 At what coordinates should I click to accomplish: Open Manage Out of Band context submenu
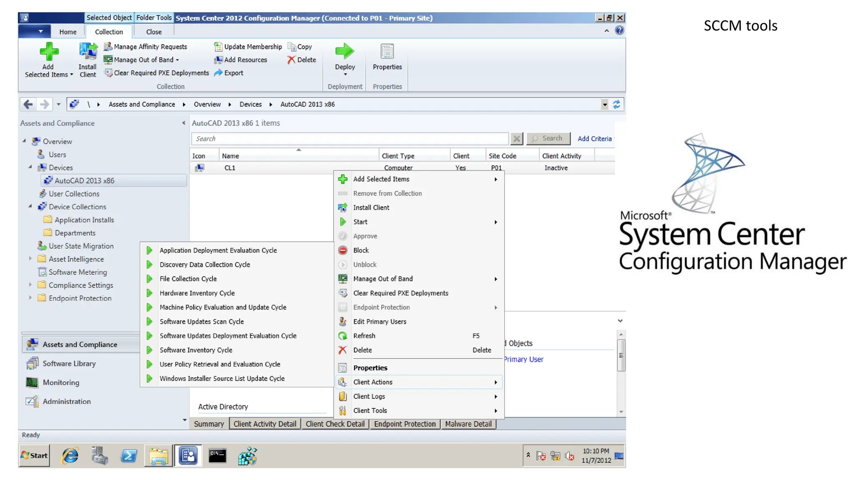coord(419,279)
